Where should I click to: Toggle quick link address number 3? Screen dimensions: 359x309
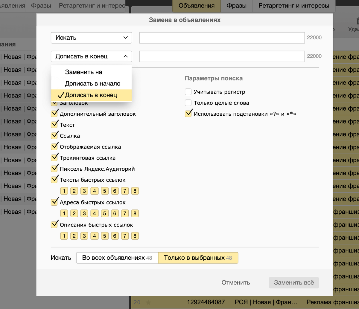[84, 213]
